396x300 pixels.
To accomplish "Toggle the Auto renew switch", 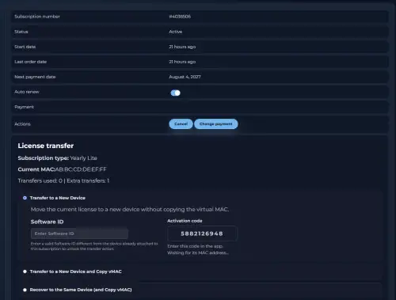I will pyautogui.click(x=175, y=93).
